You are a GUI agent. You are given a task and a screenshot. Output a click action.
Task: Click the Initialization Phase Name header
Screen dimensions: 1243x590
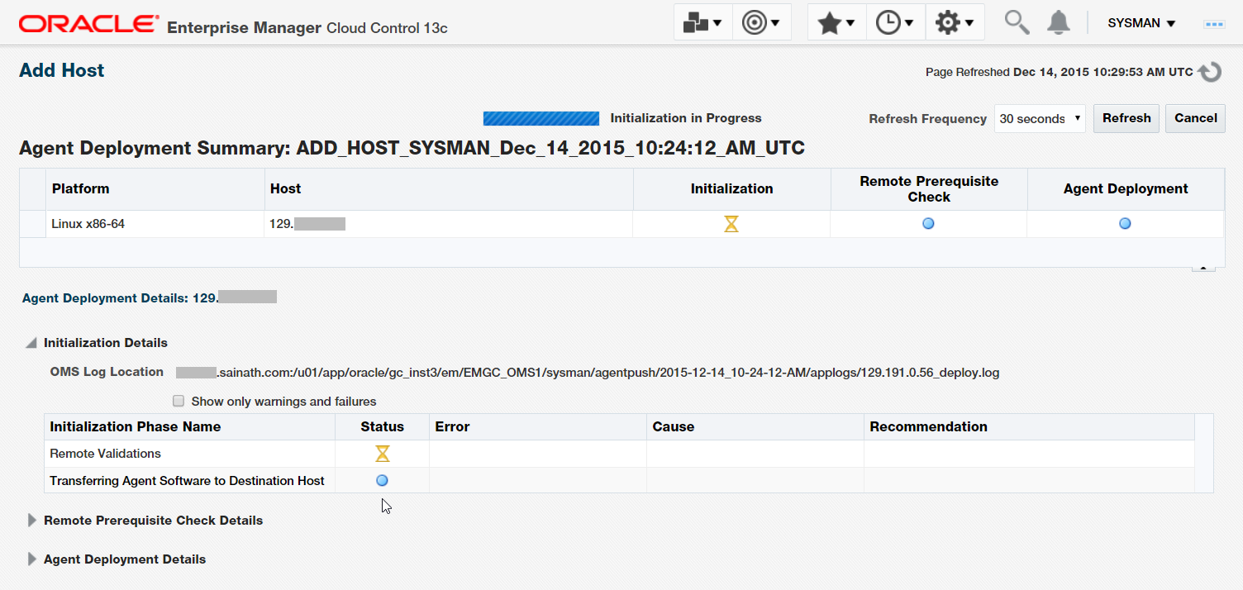pyautogui.click(x=189, y=427)
